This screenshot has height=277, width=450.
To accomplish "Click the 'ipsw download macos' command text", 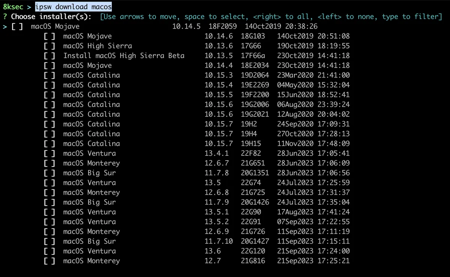I will 73,7.
